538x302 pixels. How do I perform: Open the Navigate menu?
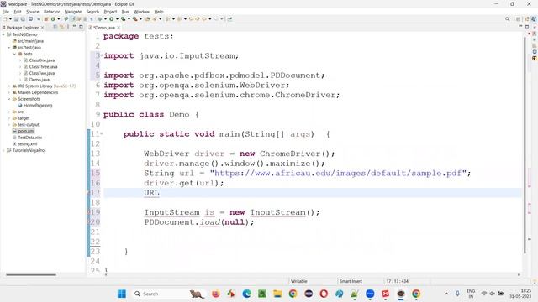[73, 12]
